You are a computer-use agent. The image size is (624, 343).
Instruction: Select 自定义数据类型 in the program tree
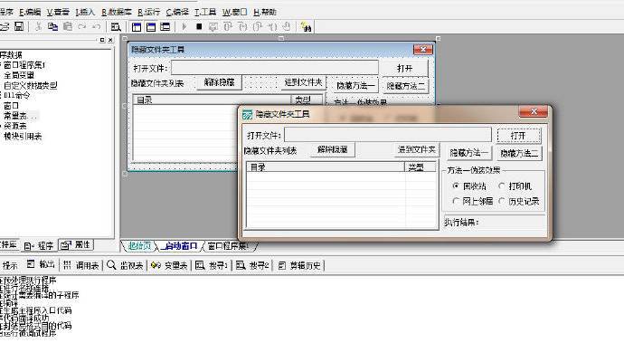(x=31, y=85)
